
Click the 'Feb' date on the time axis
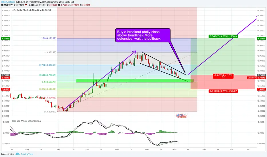[204, 150]
